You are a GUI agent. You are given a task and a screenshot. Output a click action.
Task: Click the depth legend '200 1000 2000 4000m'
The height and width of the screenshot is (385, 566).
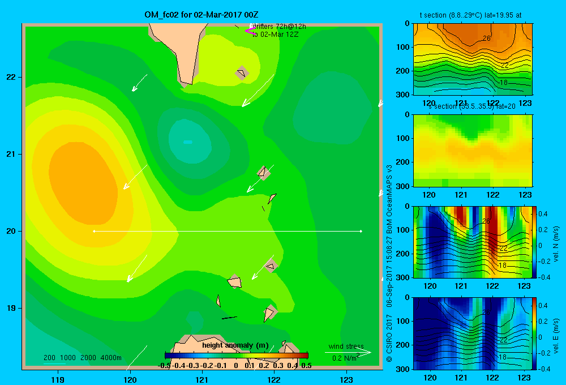click(x=83, y=358)
